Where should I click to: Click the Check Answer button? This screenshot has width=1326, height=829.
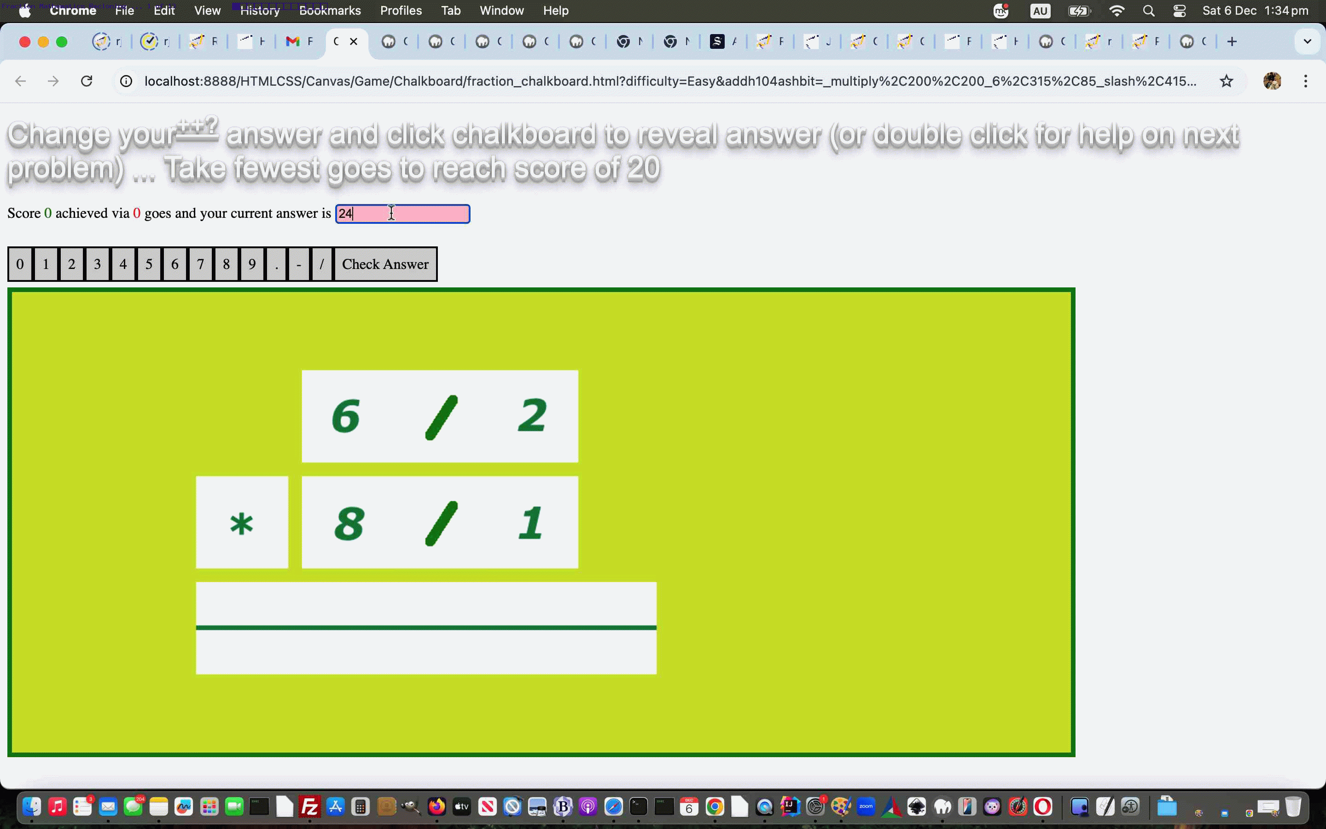[385, 264]
